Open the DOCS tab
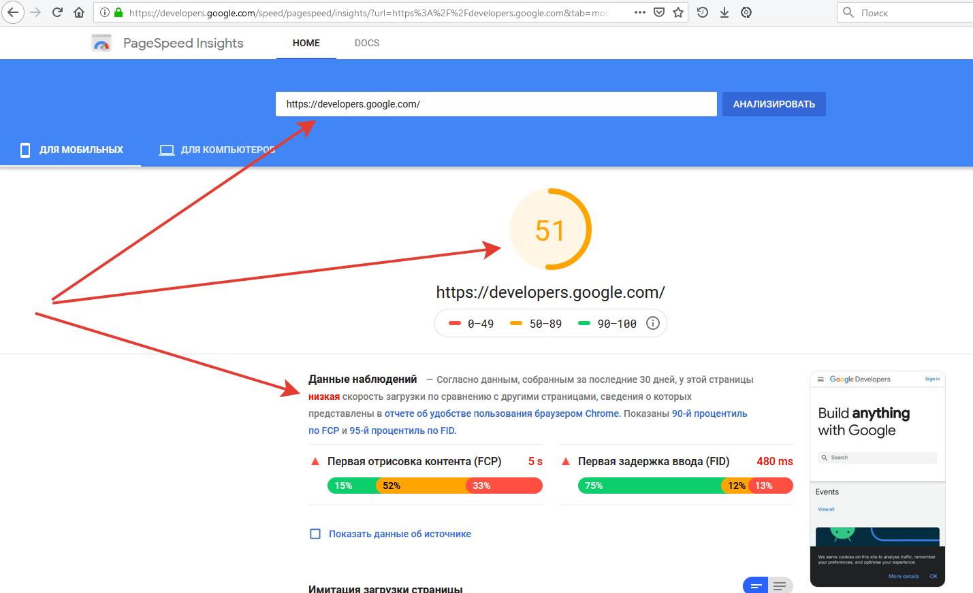 click(x=367, y=43)
